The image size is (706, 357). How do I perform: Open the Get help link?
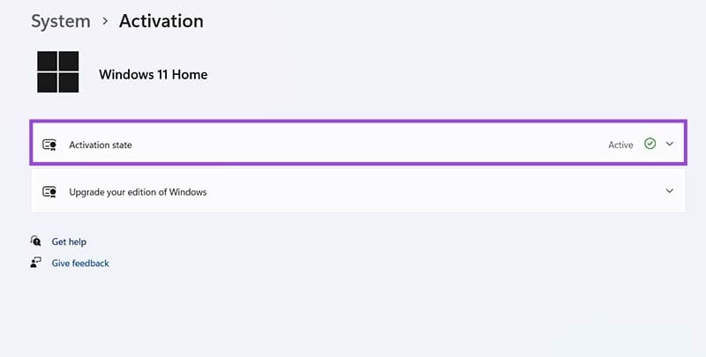coord(69,242)
